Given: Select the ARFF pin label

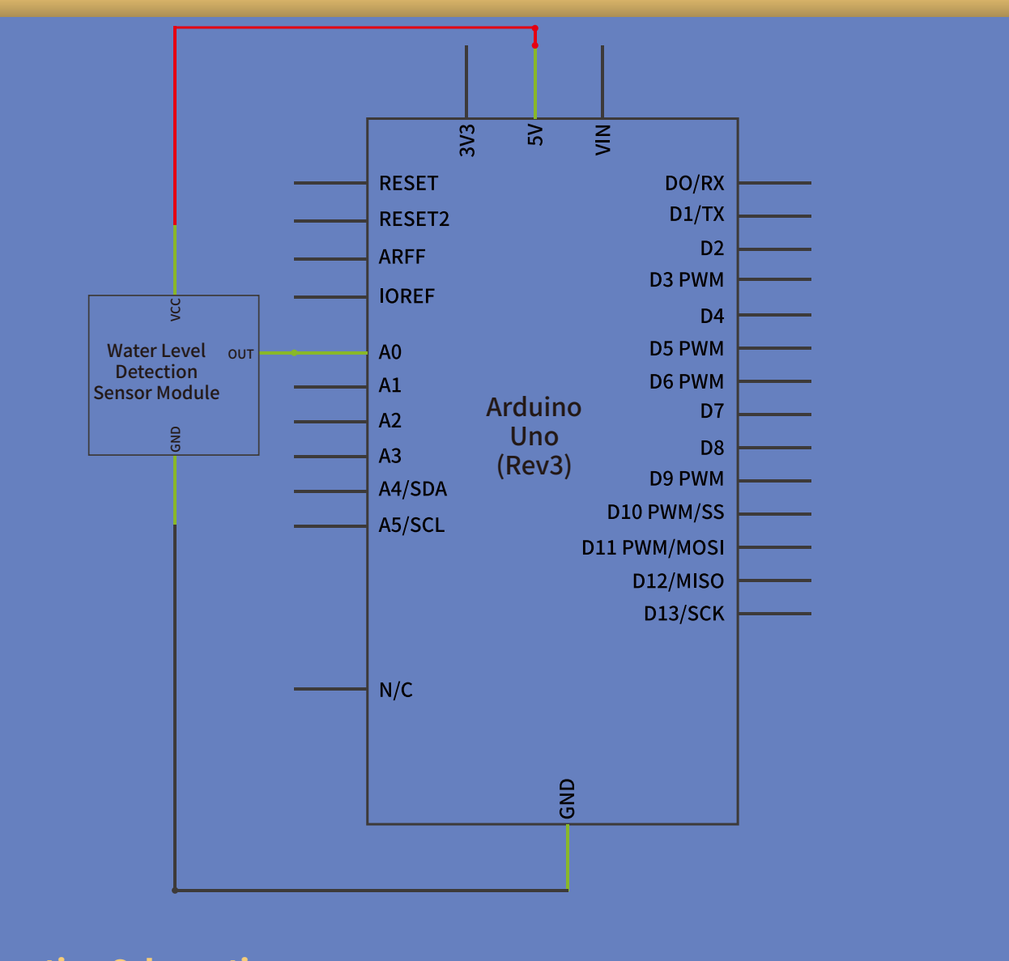Looking at the screenshot, I should click(402, 257).
